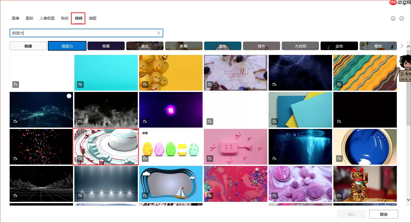Click the scrollbar down arrow
This screenshot has width=411, height=223.
click(408, 200)
